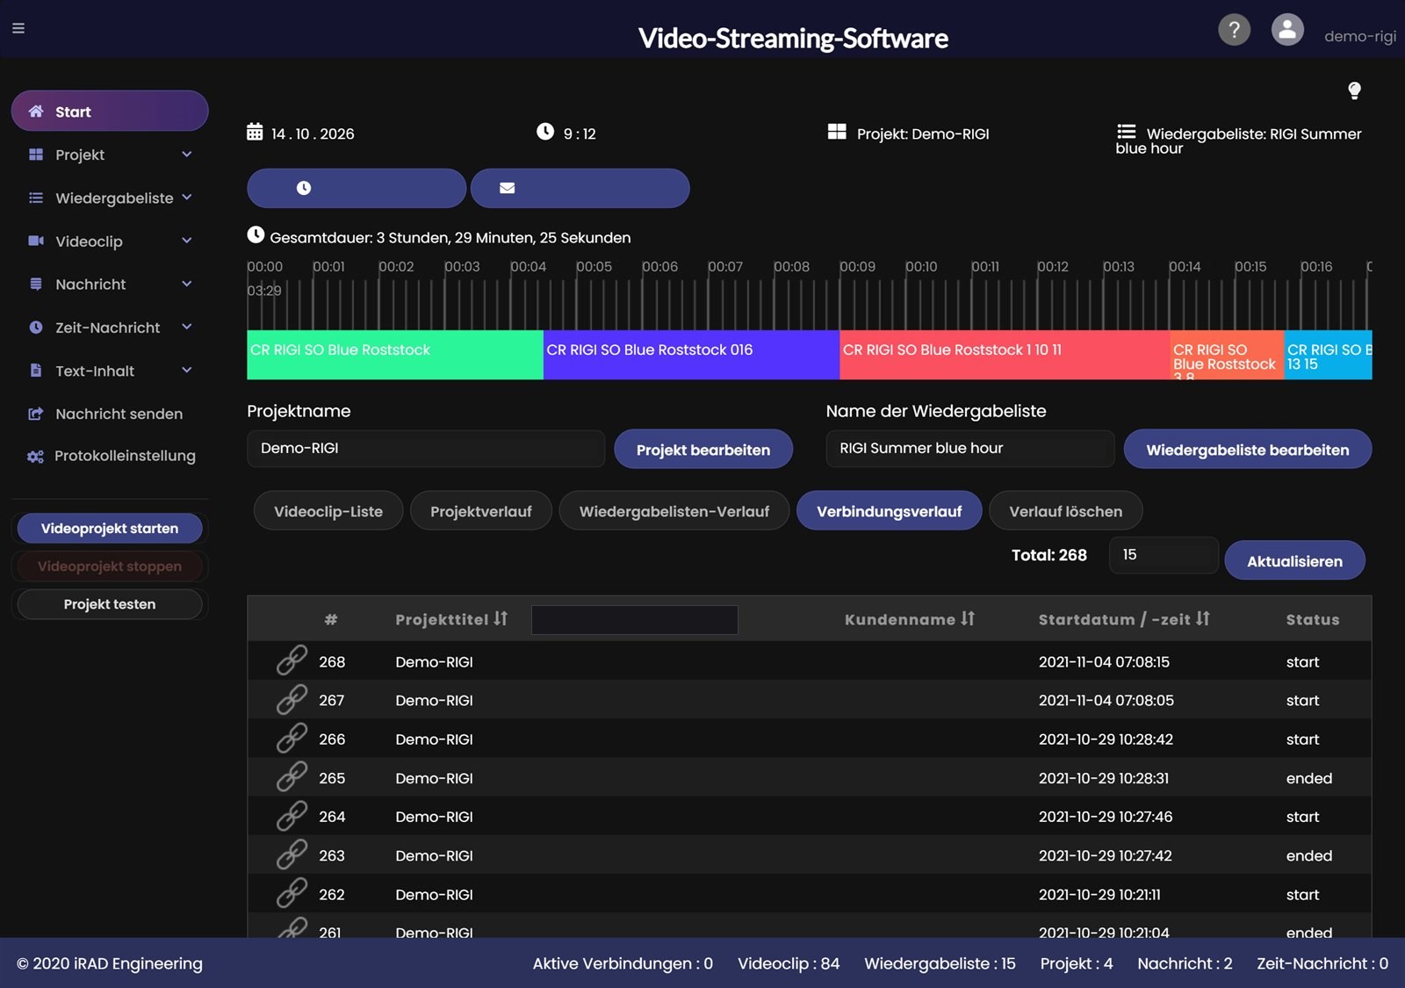Open the hamburger menu icon

pyautogui.click(x=18, y=28)
